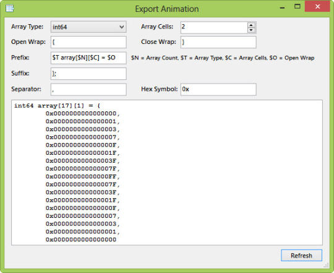Click the 'Close Wrap:' label
This screenshot has height=273, width=334.
coord(159,42)
